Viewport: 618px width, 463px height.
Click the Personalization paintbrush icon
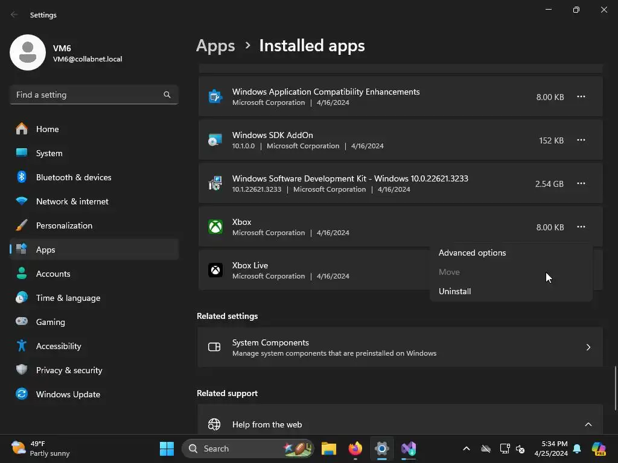tap(22, 225)
